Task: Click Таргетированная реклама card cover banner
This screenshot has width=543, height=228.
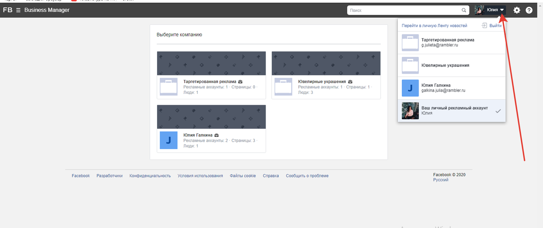Action: click(x=211, y=63)
